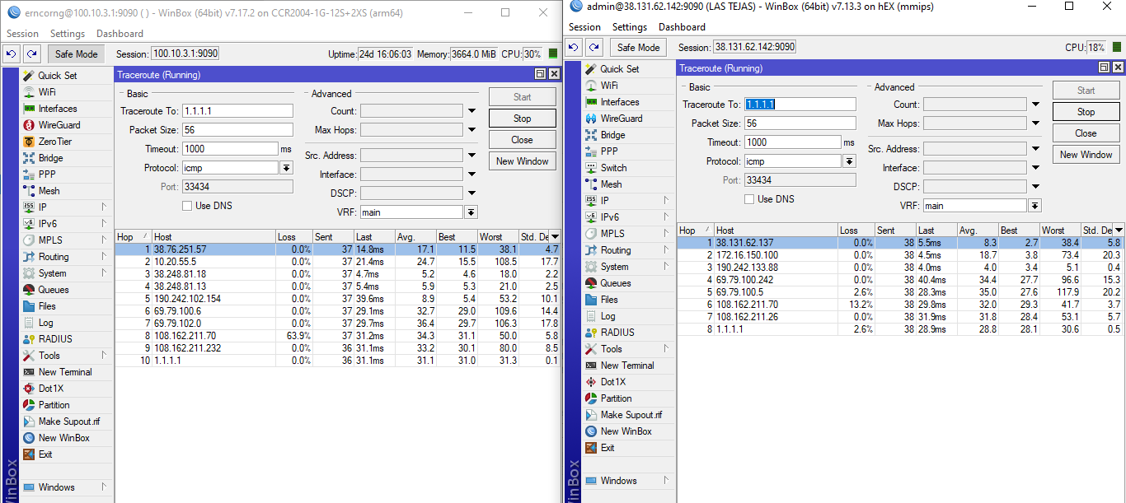Click the undo arrow in left toolbar
This screenshot has width=1126, height=503.
coord(11,54)
